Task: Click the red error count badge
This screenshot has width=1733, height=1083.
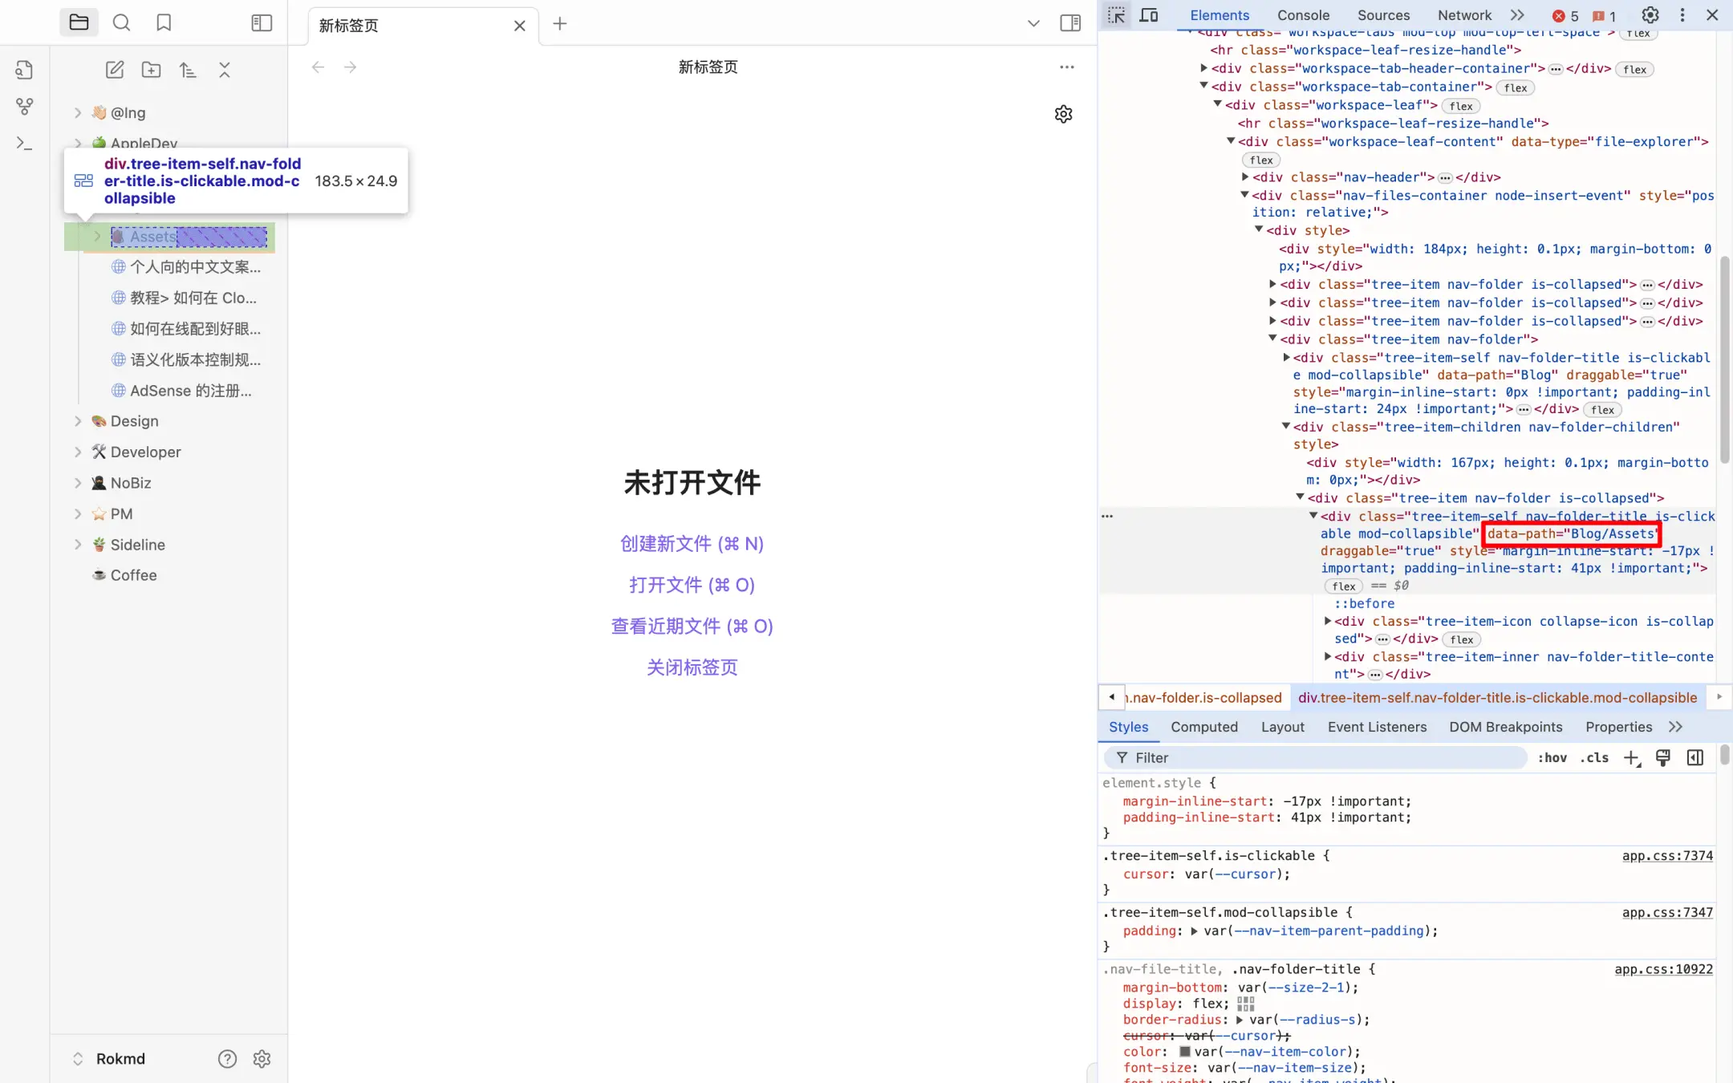Action: point(1565,16)
